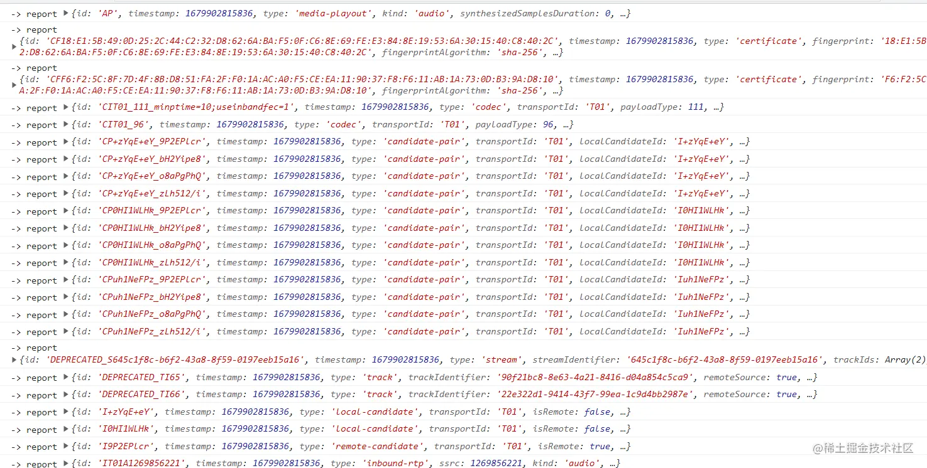
Task: Expand candidate-pair 'CP+zYqE+eY_bH2Yipe8' object
Action: pos(66,159)
